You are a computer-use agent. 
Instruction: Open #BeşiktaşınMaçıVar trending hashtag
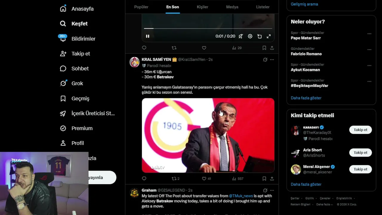pyautogui.click(x=309, y=85)
